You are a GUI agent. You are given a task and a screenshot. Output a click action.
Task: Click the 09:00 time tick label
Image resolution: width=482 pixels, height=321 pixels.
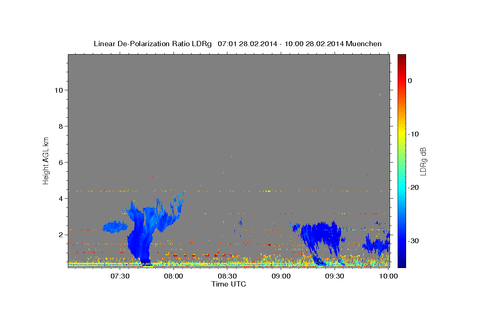click(x=281, y=276)
